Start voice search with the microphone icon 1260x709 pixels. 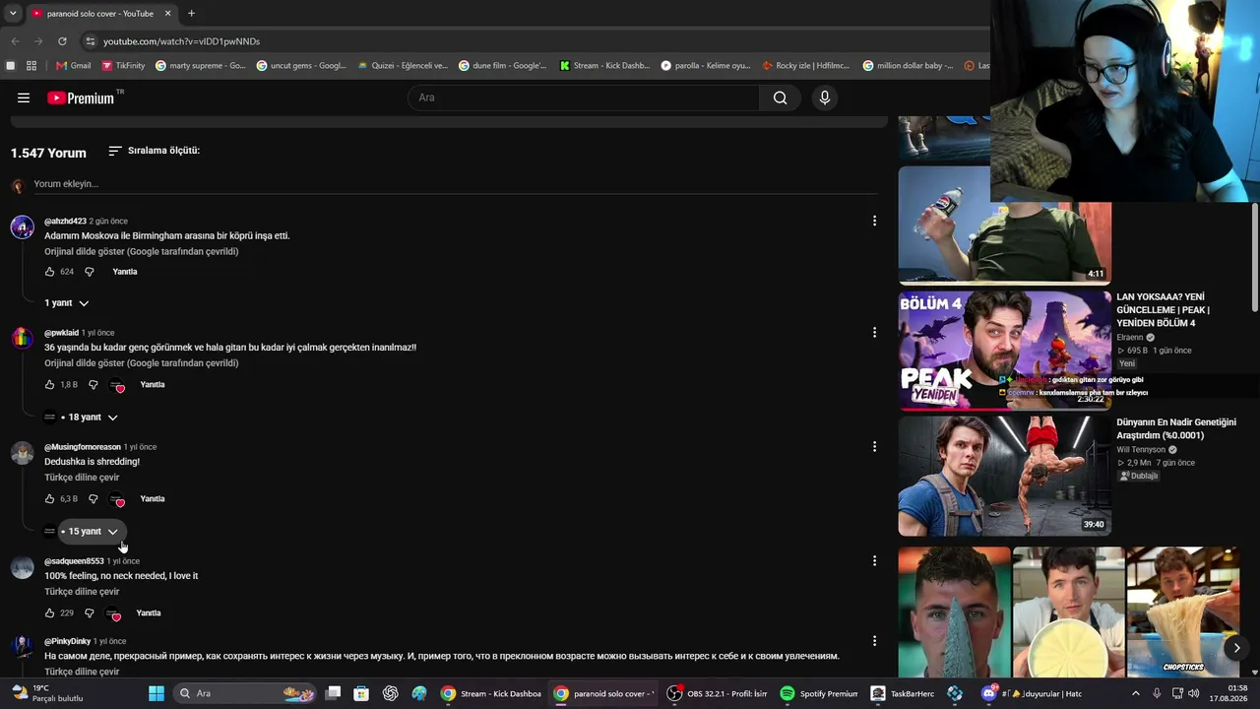point(825,97)
